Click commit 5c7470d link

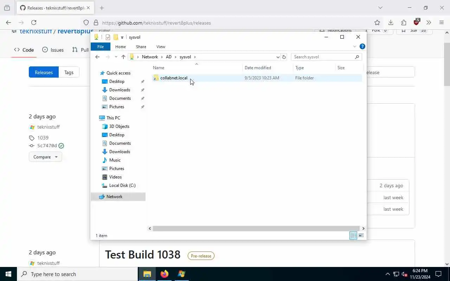47,146
